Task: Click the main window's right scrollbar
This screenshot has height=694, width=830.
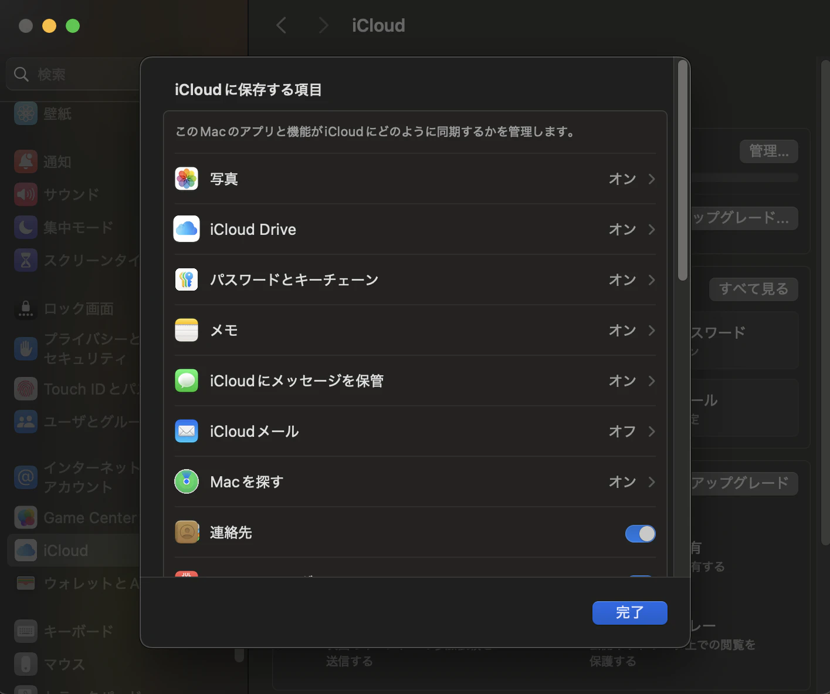Action: coord(825,302)
